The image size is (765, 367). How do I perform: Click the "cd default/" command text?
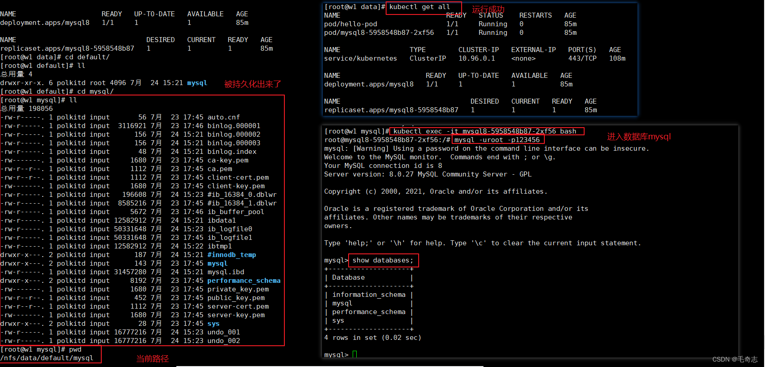87,57
